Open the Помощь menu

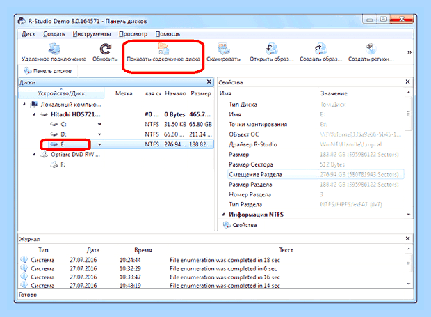point(168,34)
